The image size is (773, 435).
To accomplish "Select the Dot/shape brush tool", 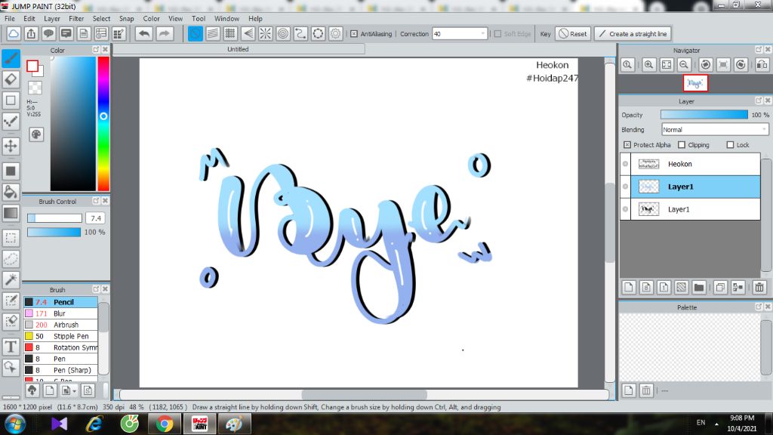I will pyautogui.click(x=11, y=122).
